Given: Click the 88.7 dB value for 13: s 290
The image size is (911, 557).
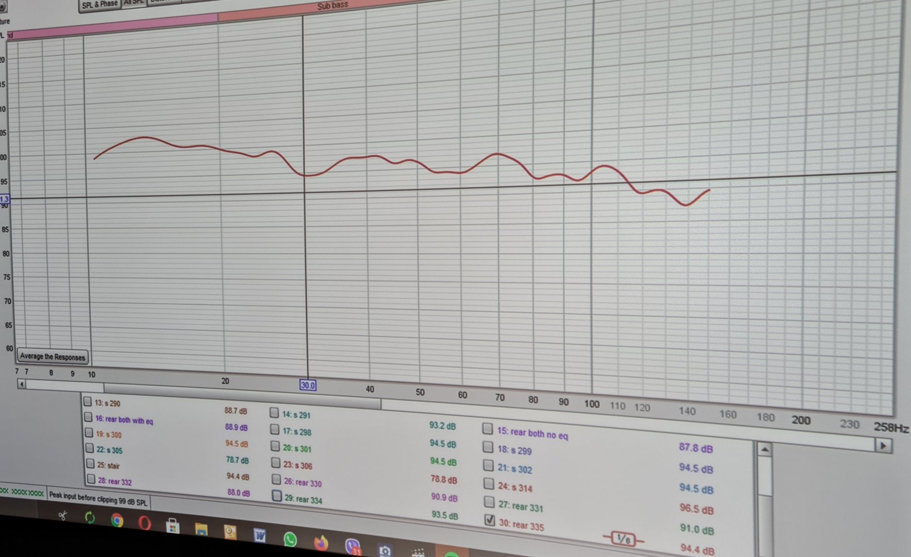Looking at the screenshot, I should tap(236, 411).
